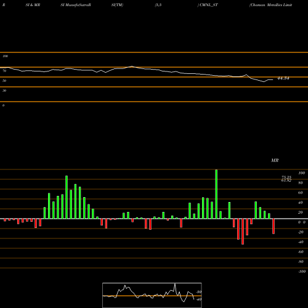Click the MR axis '0 0' zero label
Screen dimensions: 308x308
pyautogui.click(x=302, y=222)
